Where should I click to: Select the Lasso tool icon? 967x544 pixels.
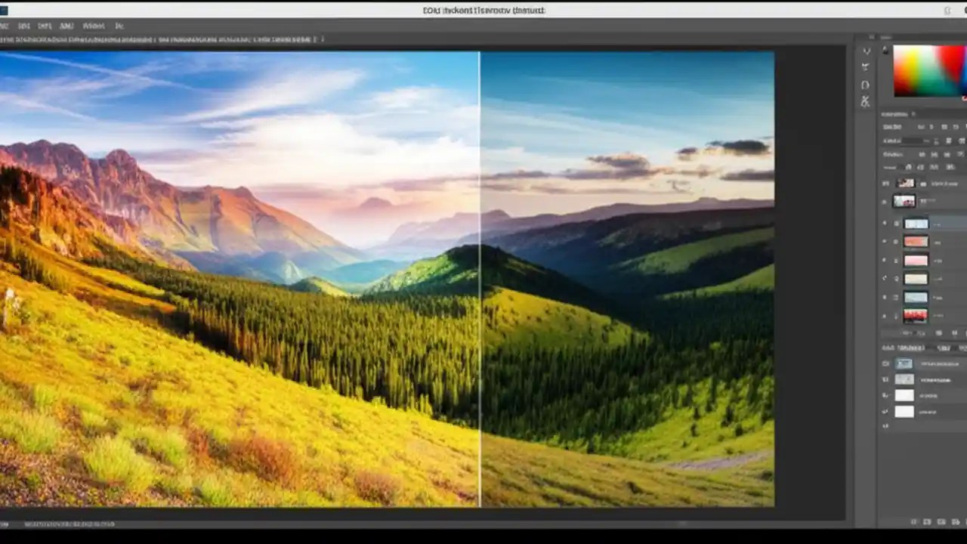(866, 66)
